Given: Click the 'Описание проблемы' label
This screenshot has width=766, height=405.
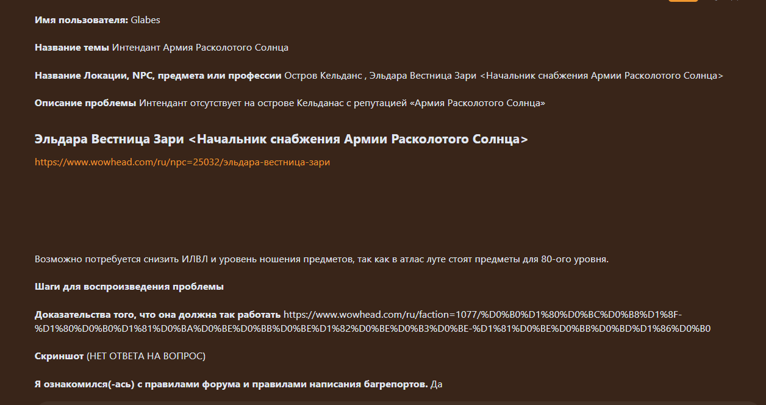Looking at the screenshot, I should 85,103.
